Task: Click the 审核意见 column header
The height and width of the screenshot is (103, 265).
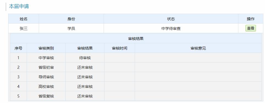Action: pyautogui.click(x=198, y=48)
